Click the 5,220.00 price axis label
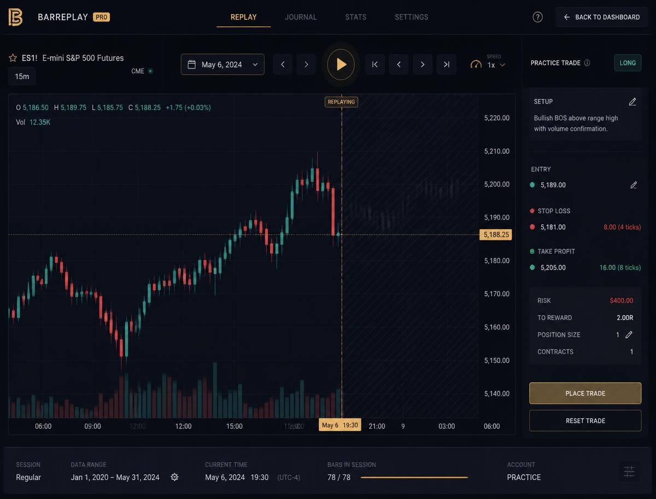The height and width of the screenshot is (499, 656). 497,118
